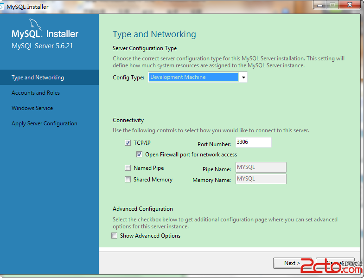Click the MySQL Server 5.6.21 text

(x=42, y=46)
